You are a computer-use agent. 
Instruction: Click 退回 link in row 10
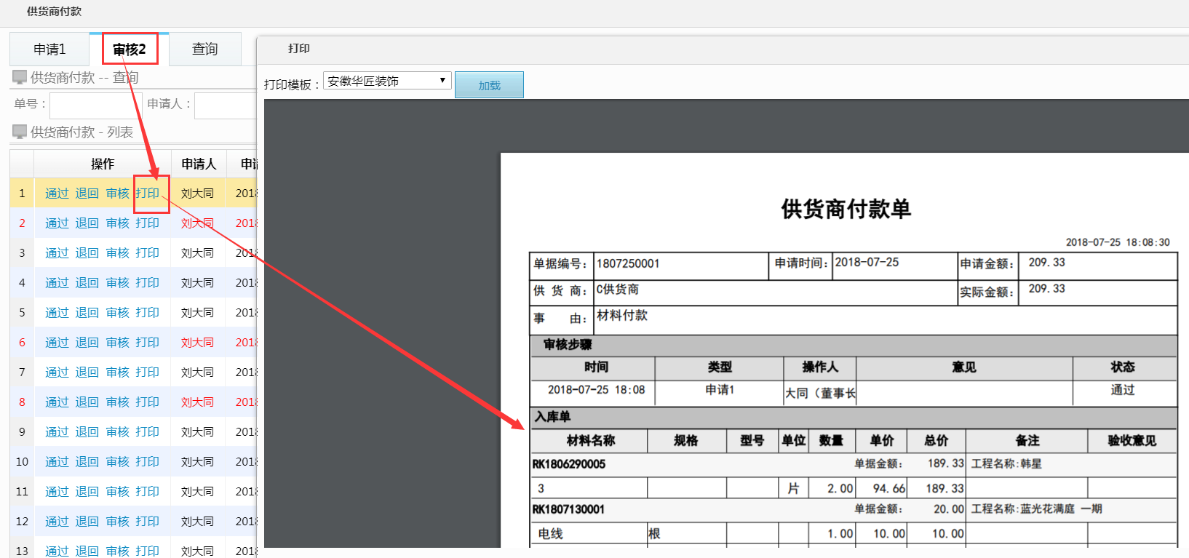(x=87, y=462)
